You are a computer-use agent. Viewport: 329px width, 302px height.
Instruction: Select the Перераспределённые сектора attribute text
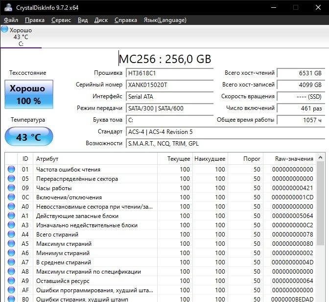click(77, 179)
